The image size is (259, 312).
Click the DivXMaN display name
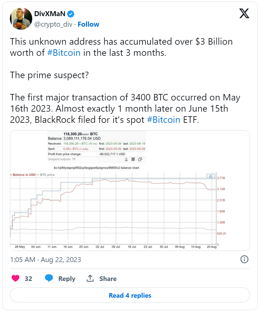[50, 13]
